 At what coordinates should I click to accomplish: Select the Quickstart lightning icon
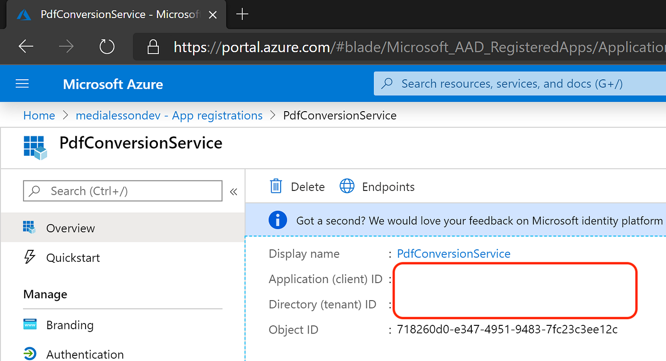[29, 257]
